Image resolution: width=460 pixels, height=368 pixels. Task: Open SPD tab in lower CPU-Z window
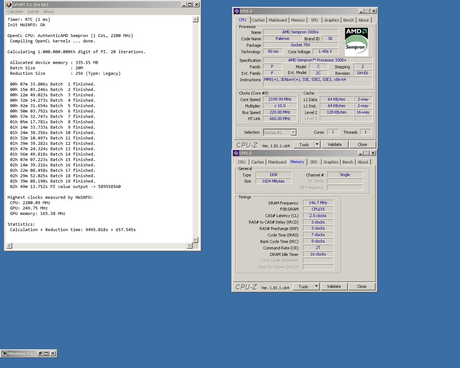click(x=314, y=162)
